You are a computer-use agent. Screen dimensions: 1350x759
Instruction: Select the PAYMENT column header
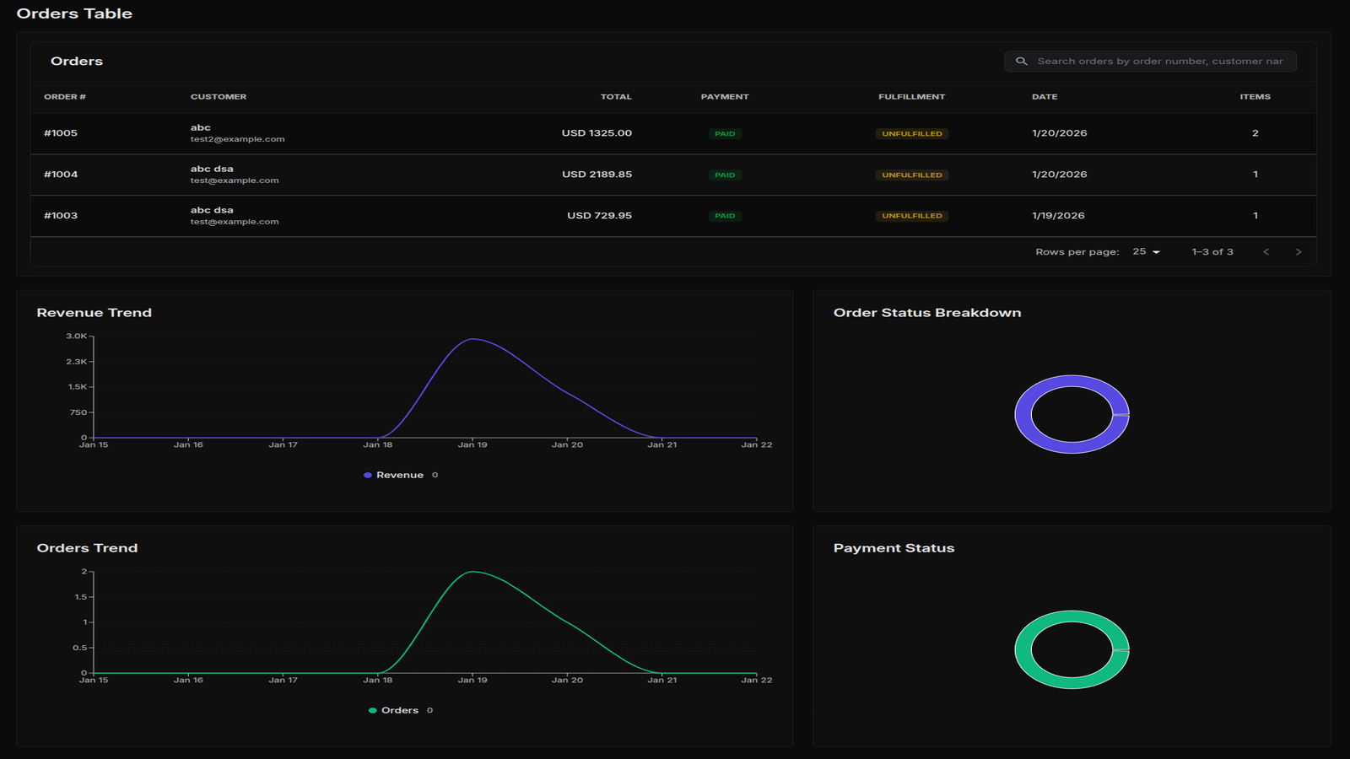tap(725, 97)
